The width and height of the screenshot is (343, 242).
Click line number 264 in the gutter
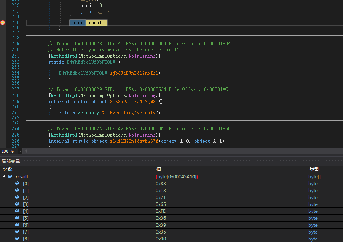click(x=15, y=73)
